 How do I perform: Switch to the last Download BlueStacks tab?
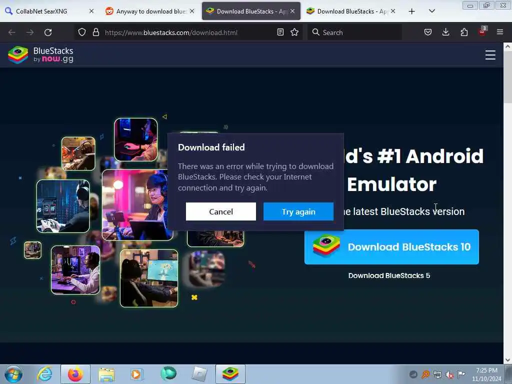(x=351, y=11)
